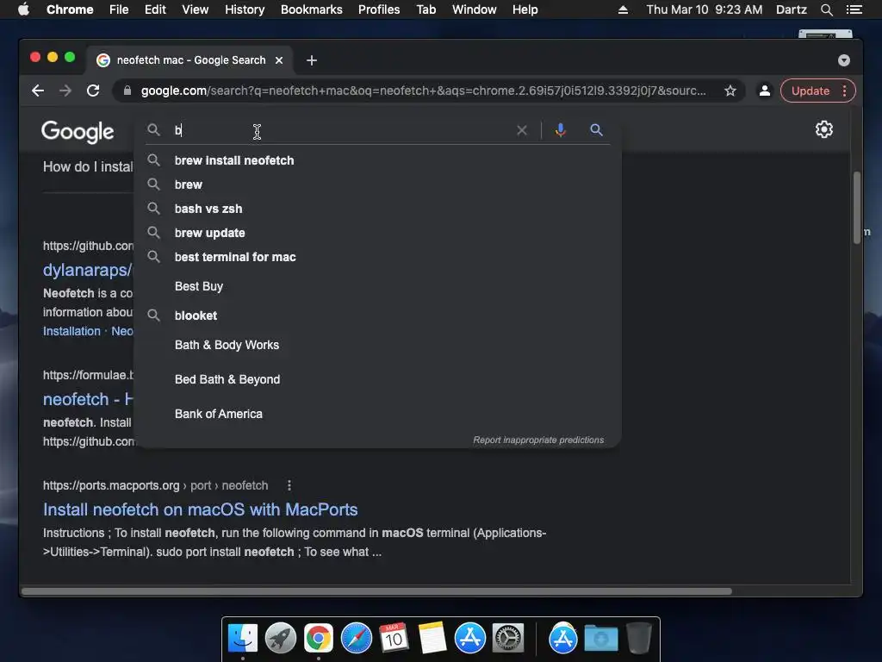Open a new tab with the plus icon
The width and height of the screenshot is (882, 662).
[x=312, y=60]
